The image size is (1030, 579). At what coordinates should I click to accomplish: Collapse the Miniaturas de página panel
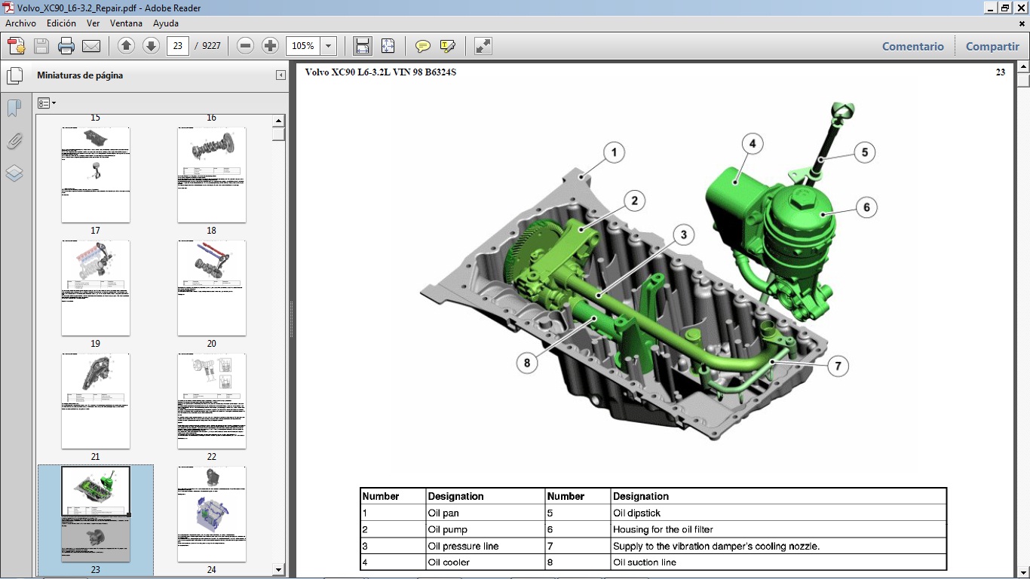coord(280,75)
